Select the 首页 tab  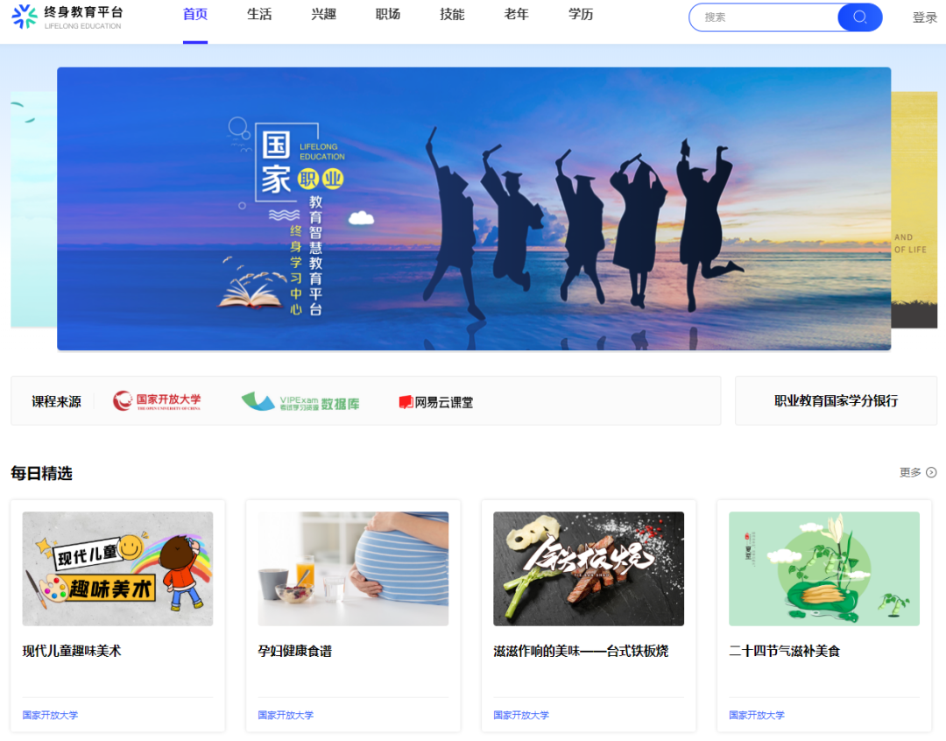(x=195, y=15)
